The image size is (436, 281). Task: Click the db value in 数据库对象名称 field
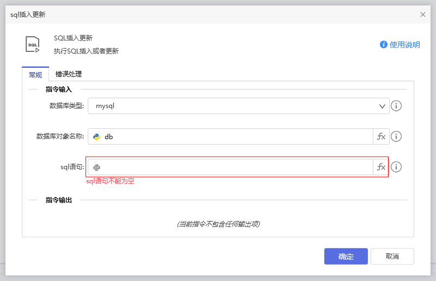[109, 137]
